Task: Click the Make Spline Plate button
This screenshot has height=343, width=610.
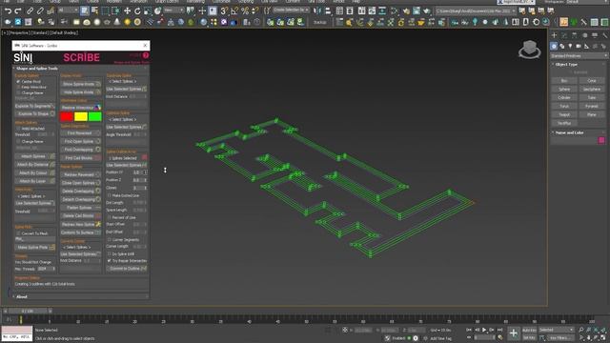Action: pos(35,248)
